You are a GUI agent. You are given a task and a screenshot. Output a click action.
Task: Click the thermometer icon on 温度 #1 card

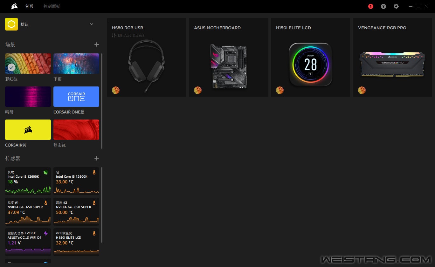[x=46, y=203]
